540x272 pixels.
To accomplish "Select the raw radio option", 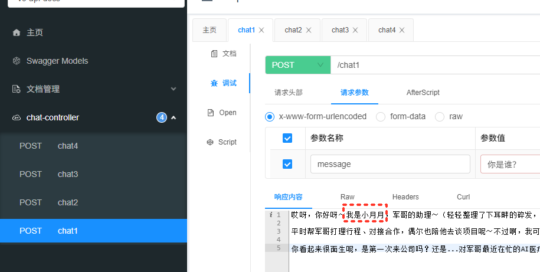I will coord(439,116).
